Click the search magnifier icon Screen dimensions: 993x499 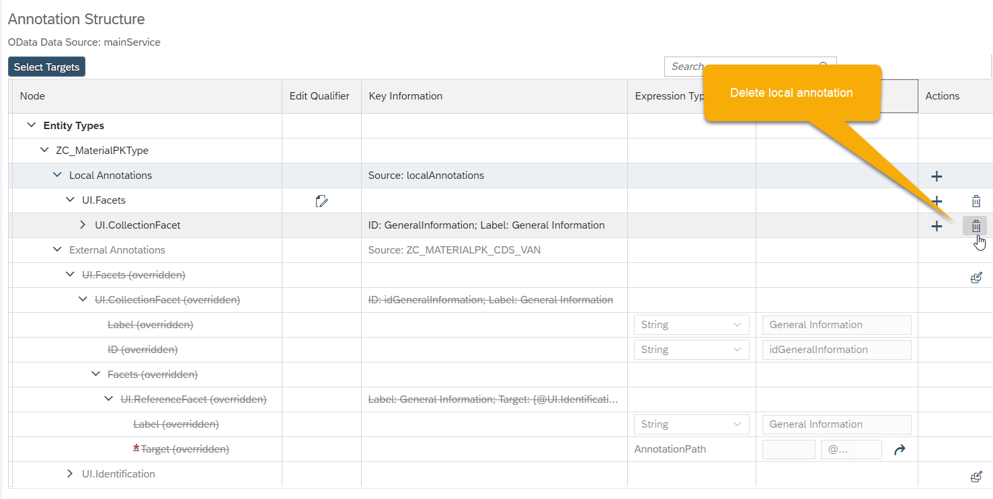click(x=824, y=65)
